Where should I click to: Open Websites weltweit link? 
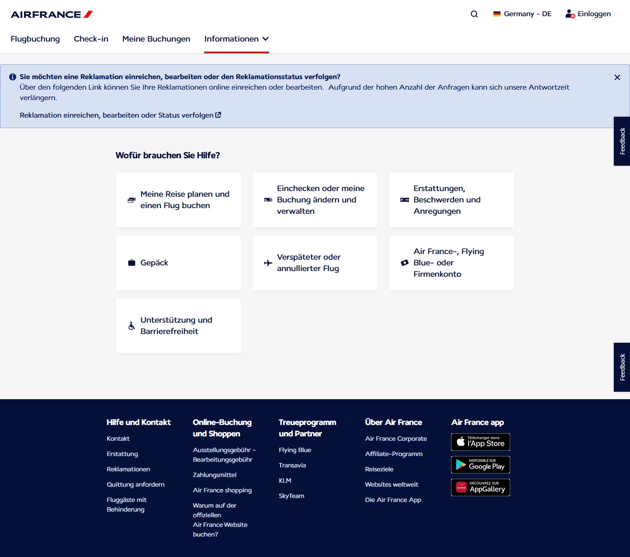(x=392, y=484)
